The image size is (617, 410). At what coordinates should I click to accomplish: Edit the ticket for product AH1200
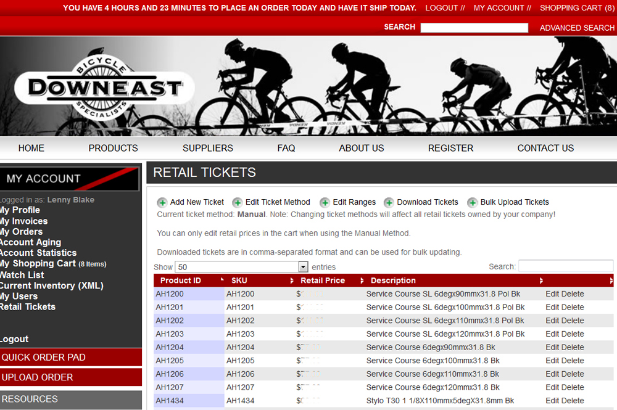point(553,293)
